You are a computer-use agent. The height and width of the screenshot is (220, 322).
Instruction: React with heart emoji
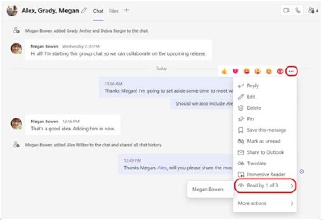(x=236, y=71)
